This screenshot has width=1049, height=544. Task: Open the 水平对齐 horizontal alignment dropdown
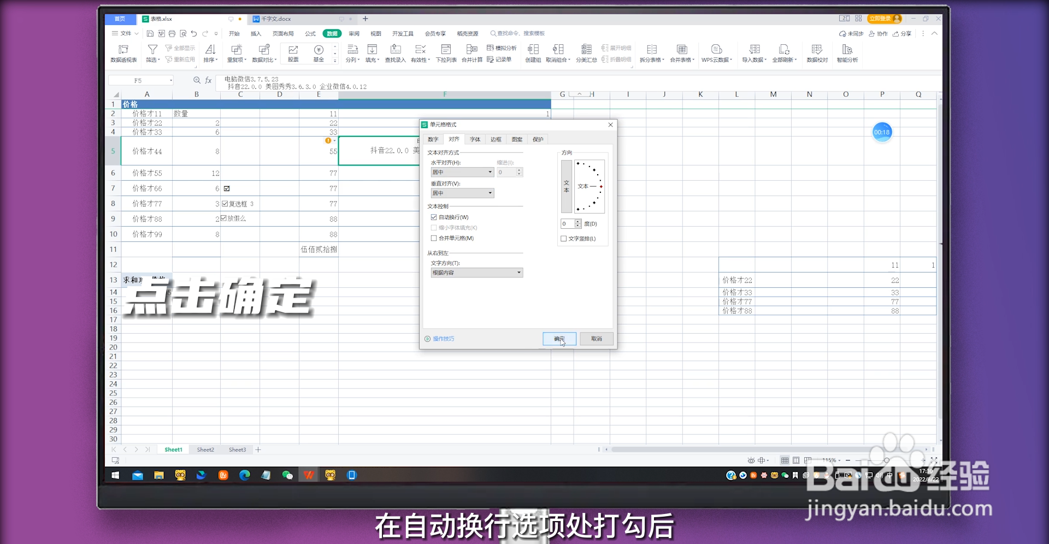point(462,172)
